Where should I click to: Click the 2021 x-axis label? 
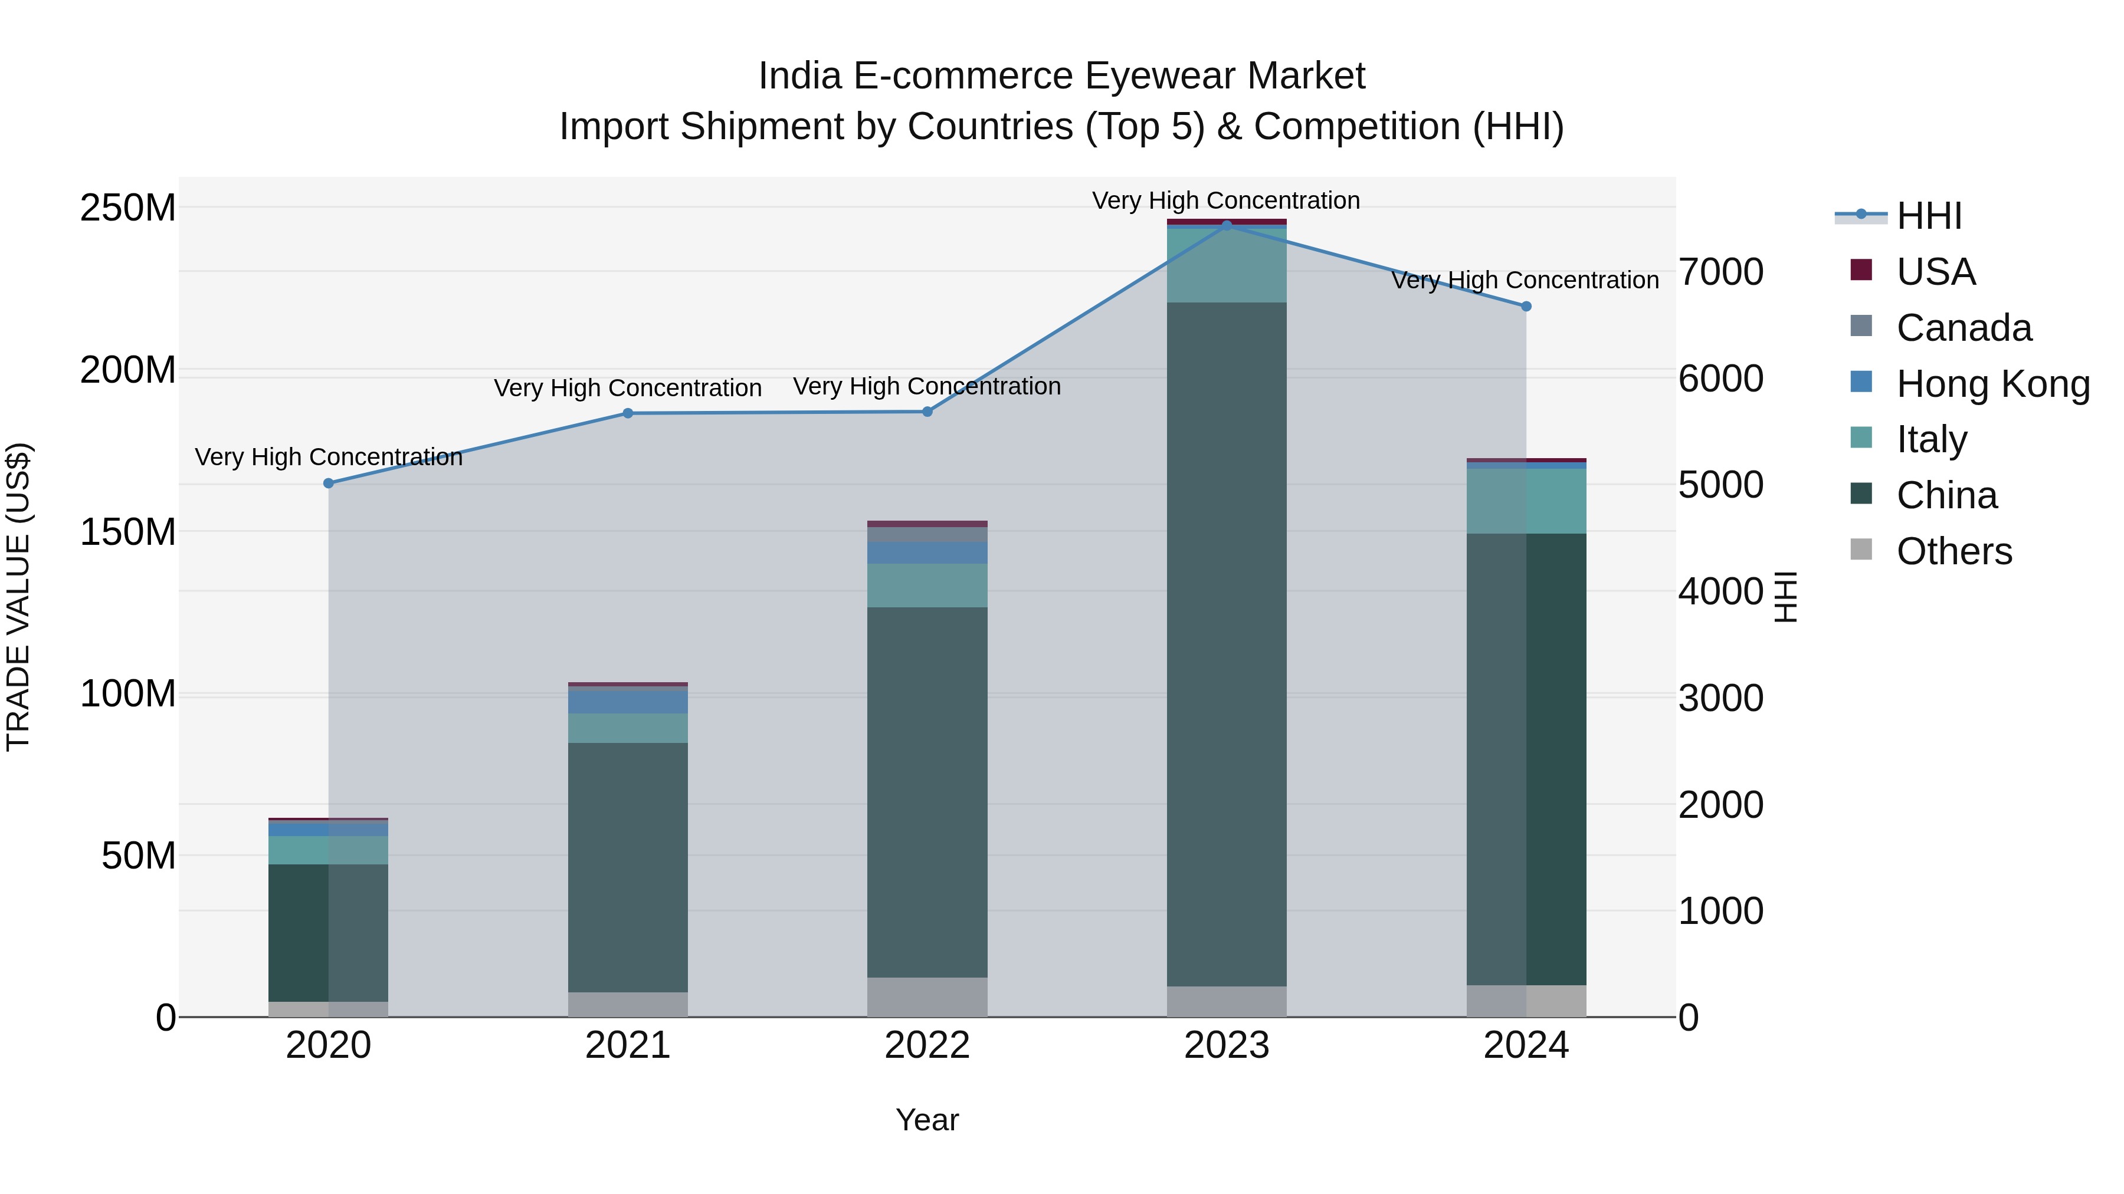pyautogui.click(x=628, y=1045)
